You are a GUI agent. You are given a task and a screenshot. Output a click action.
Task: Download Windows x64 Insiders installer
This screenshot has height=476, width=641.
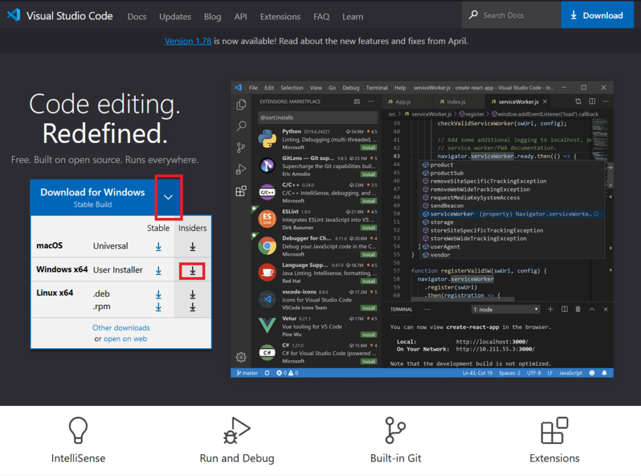(193, 271)
